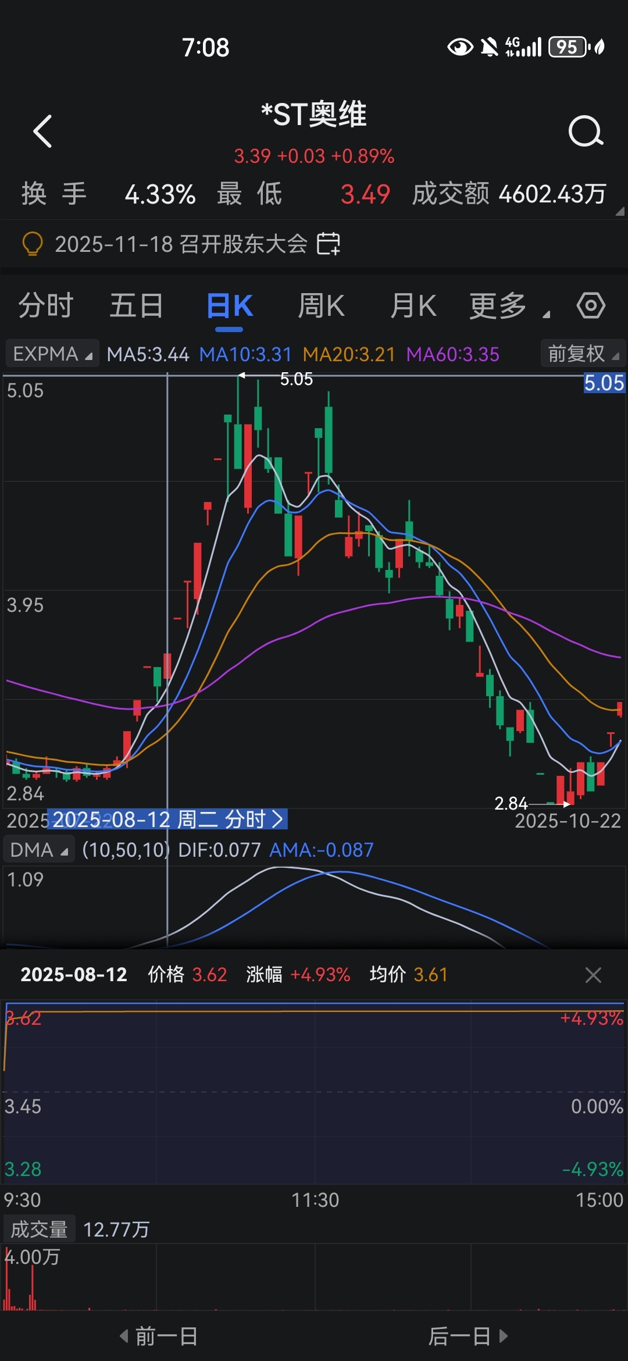The width and height of the screenshot is (628, 1361).
Task: Go to 前一日 previous day
Action: [x=159, y=1336]
